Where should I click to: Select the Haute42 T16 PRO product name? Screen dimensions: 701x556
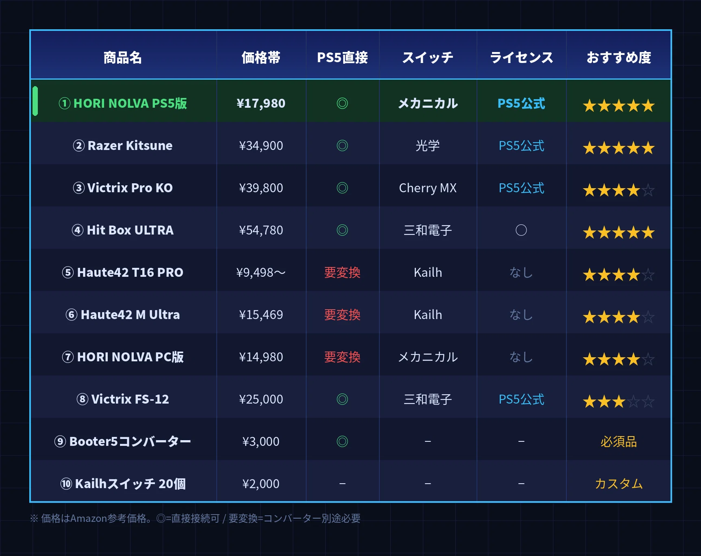123,272
